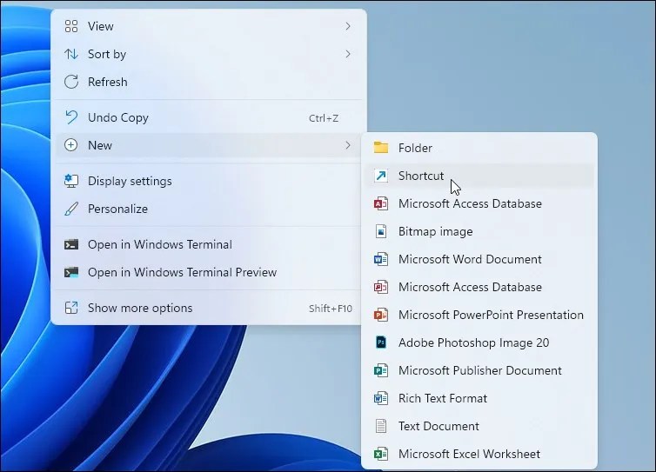Open Display settings
Screen dimensions: 656x472
click(x=208, y=181)
